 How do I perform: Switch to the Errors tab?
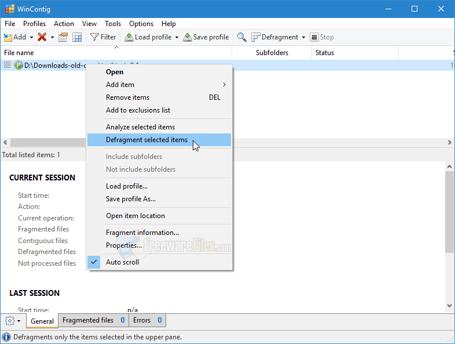pyautogui.click(x=148, y=320)
